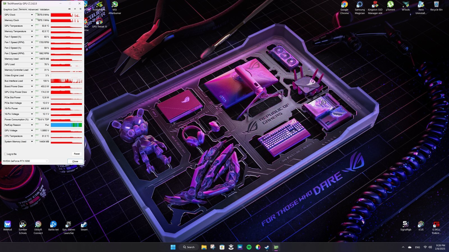Expand the Fan 1 Speed (%) dropdown
The height and width of the screenshot is (252, 449).
(x=32, y=37)
